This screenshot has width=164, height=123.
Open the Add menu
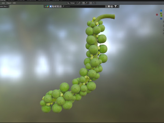pyautogui.click(x=3, y=3)
